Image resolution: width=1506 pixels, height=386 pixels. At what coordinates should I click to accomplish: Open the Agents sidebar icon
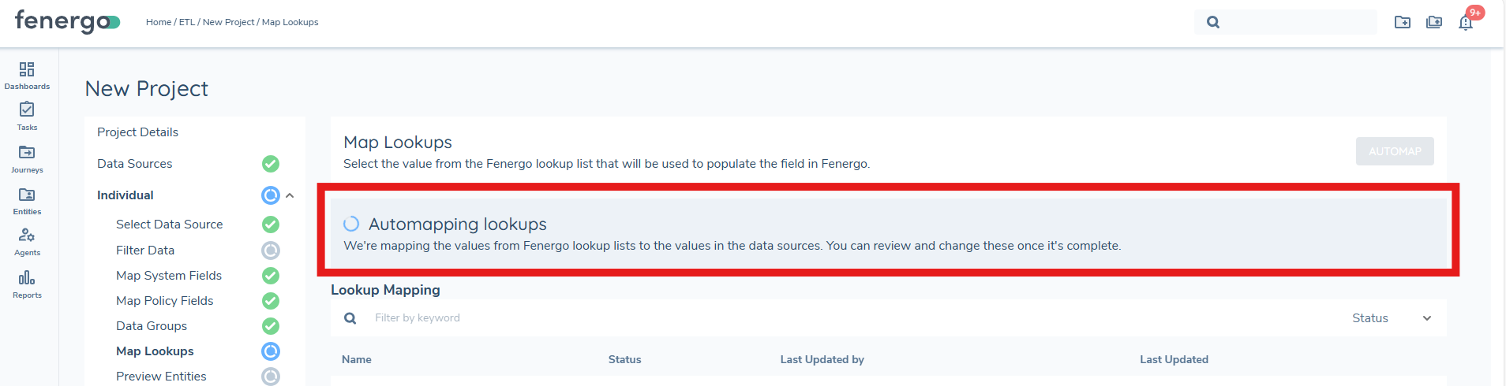[27, 241]
